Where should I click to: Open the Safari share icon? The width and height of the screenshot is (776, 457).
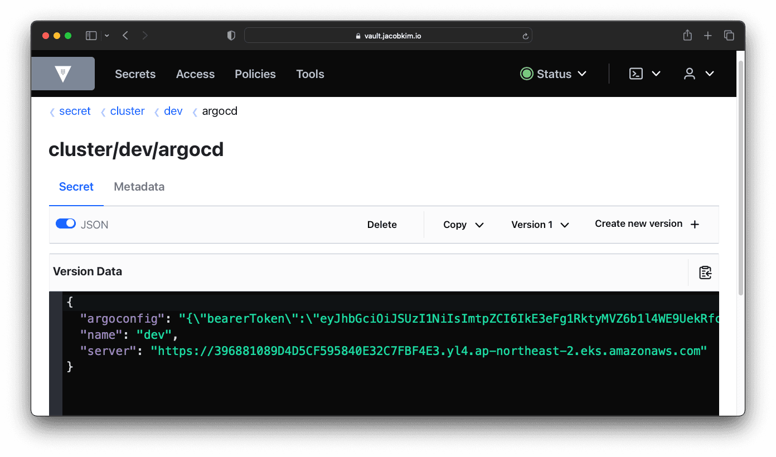687,35
